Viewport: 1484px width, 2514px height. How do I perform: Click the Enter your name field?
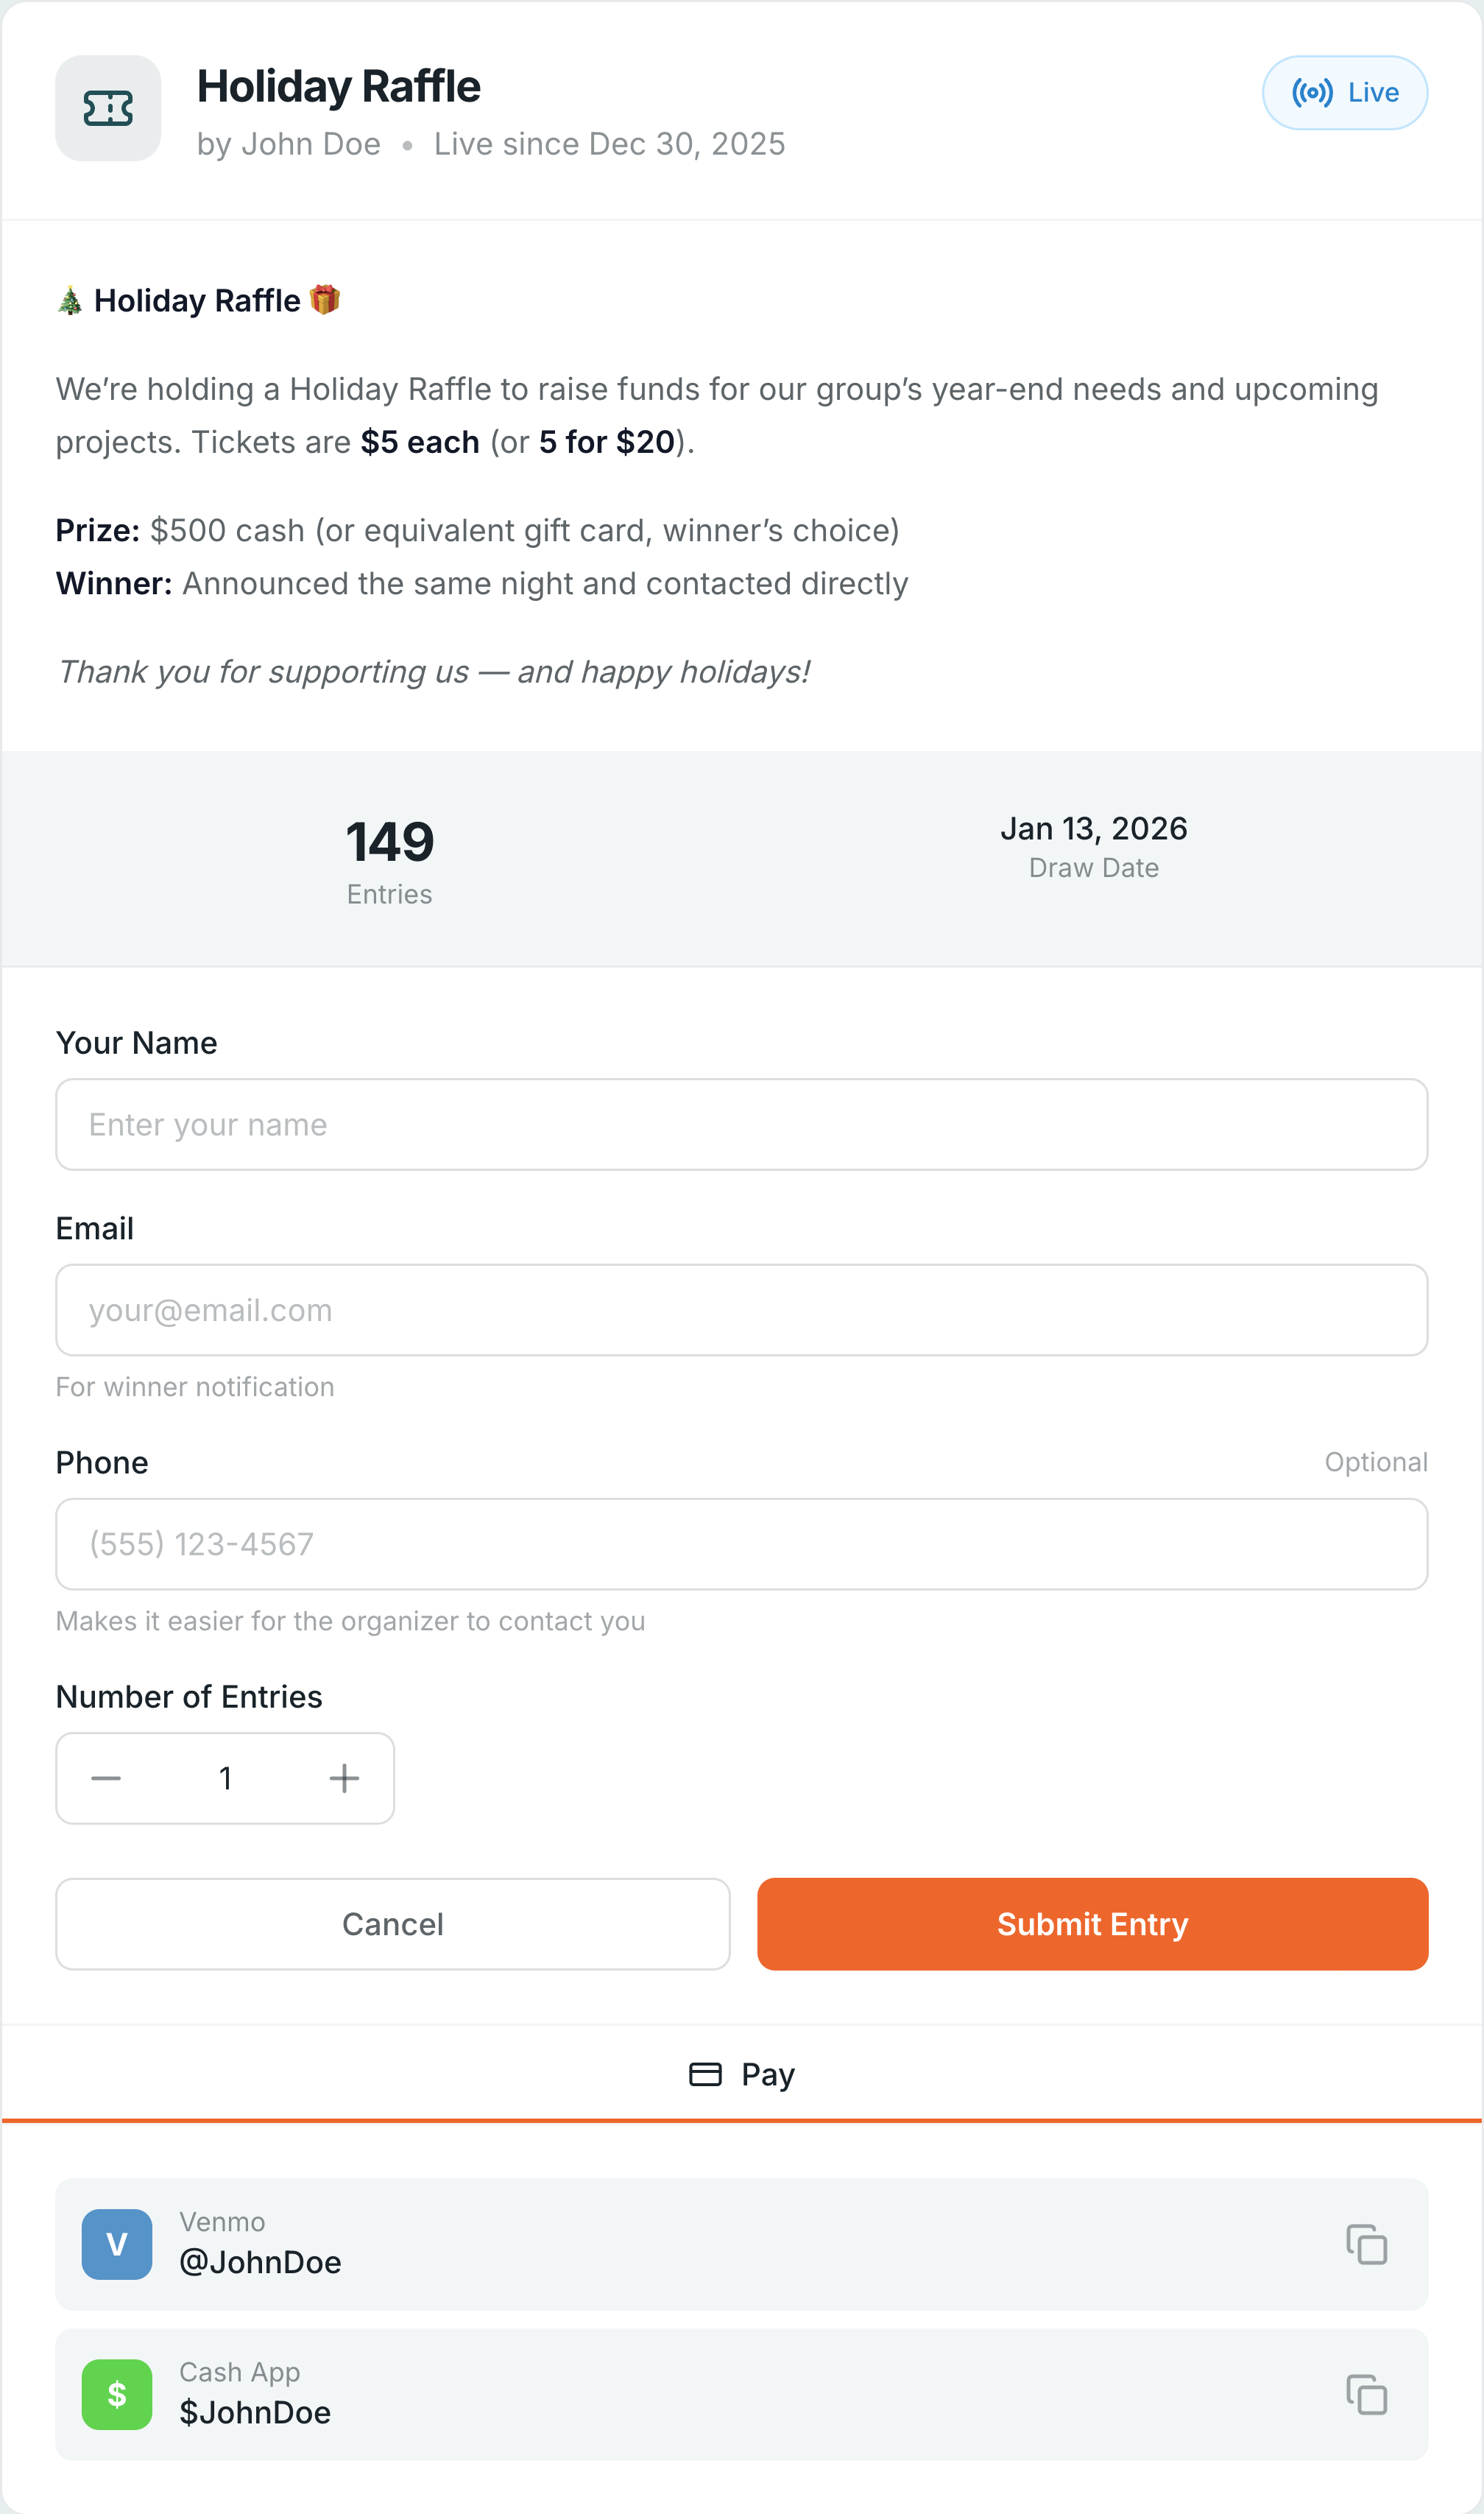coord(742,1124)
